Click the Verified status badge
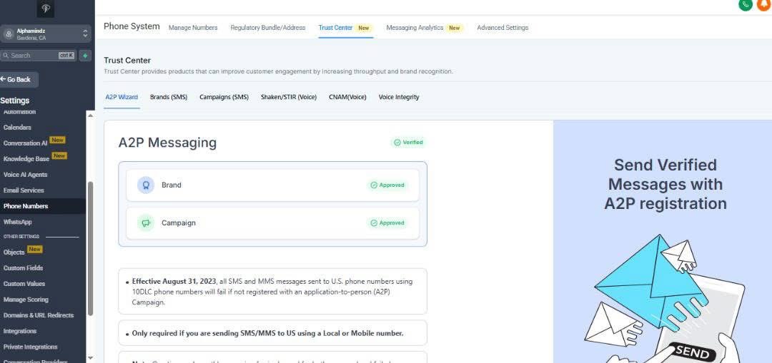 point(409,143)
